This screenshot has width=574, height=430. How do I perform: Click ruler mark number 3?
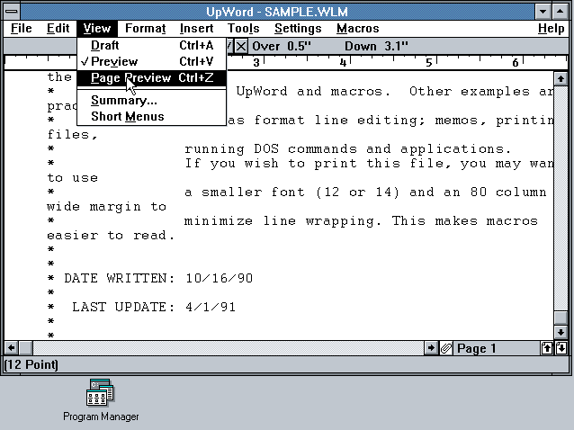tap(256, 63)
